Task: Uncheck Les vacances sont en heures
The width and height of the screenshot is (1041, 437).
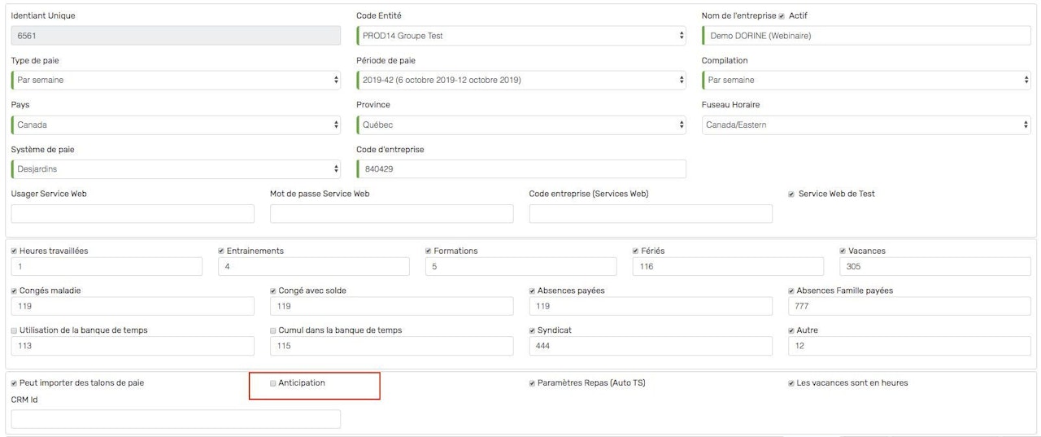Action: point(791,383)
